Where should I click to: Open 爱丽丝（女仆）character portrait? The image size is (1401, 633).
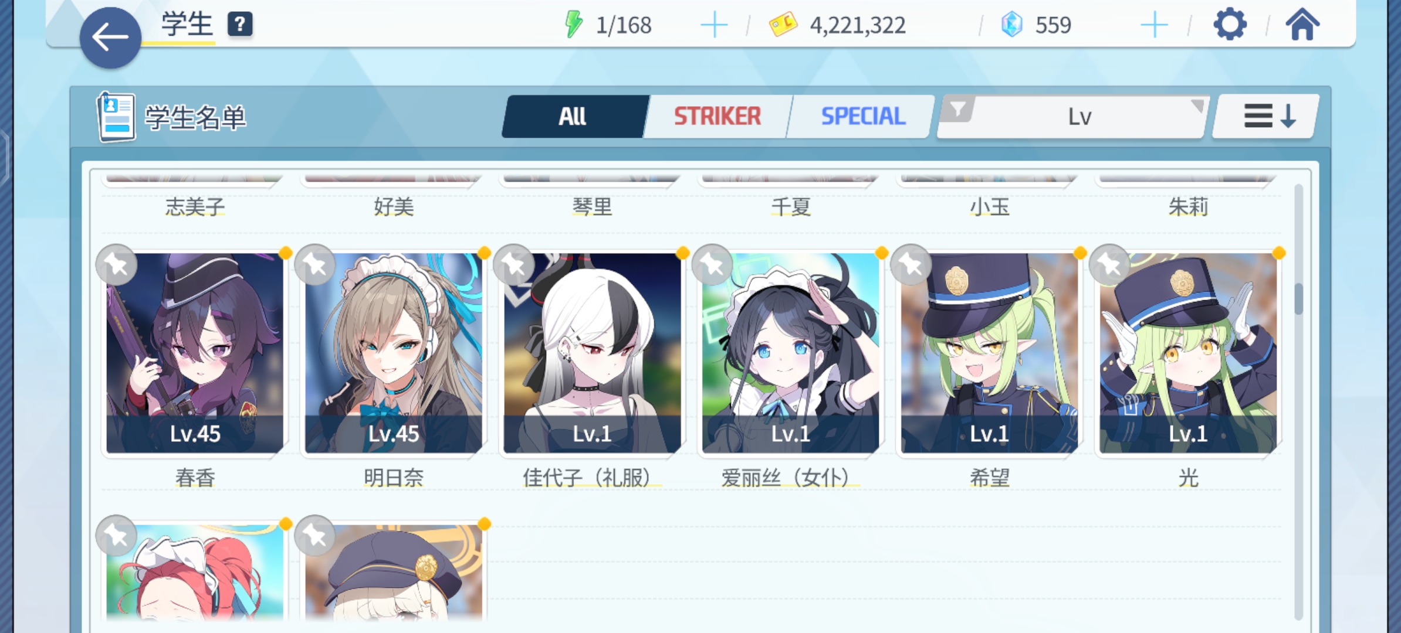click(x=790, y=353)
